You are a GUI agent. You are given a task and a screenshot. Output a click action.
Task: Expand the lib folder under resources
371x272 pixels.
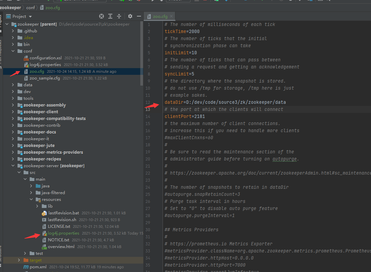37,206
